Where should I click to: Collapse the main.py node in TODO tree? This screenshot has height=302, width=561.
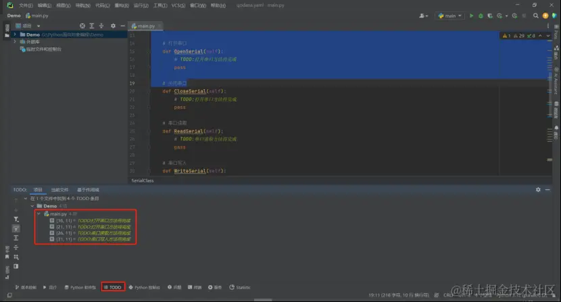click(39, 213)
